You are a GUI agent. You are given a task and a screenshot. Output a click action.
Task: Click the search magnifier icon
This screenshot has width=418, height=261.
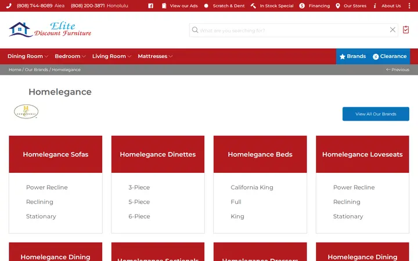(195, 30)
